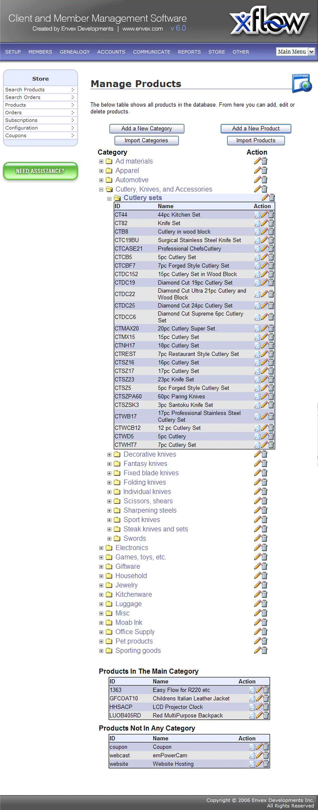318x810 pixels.
Task: Delete the Swords subcategory using trash icon
Action: click(x=264, y=539)
